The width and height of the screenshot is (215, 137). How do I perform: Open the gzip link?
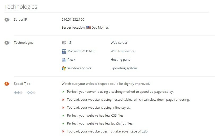coord(145,131)
